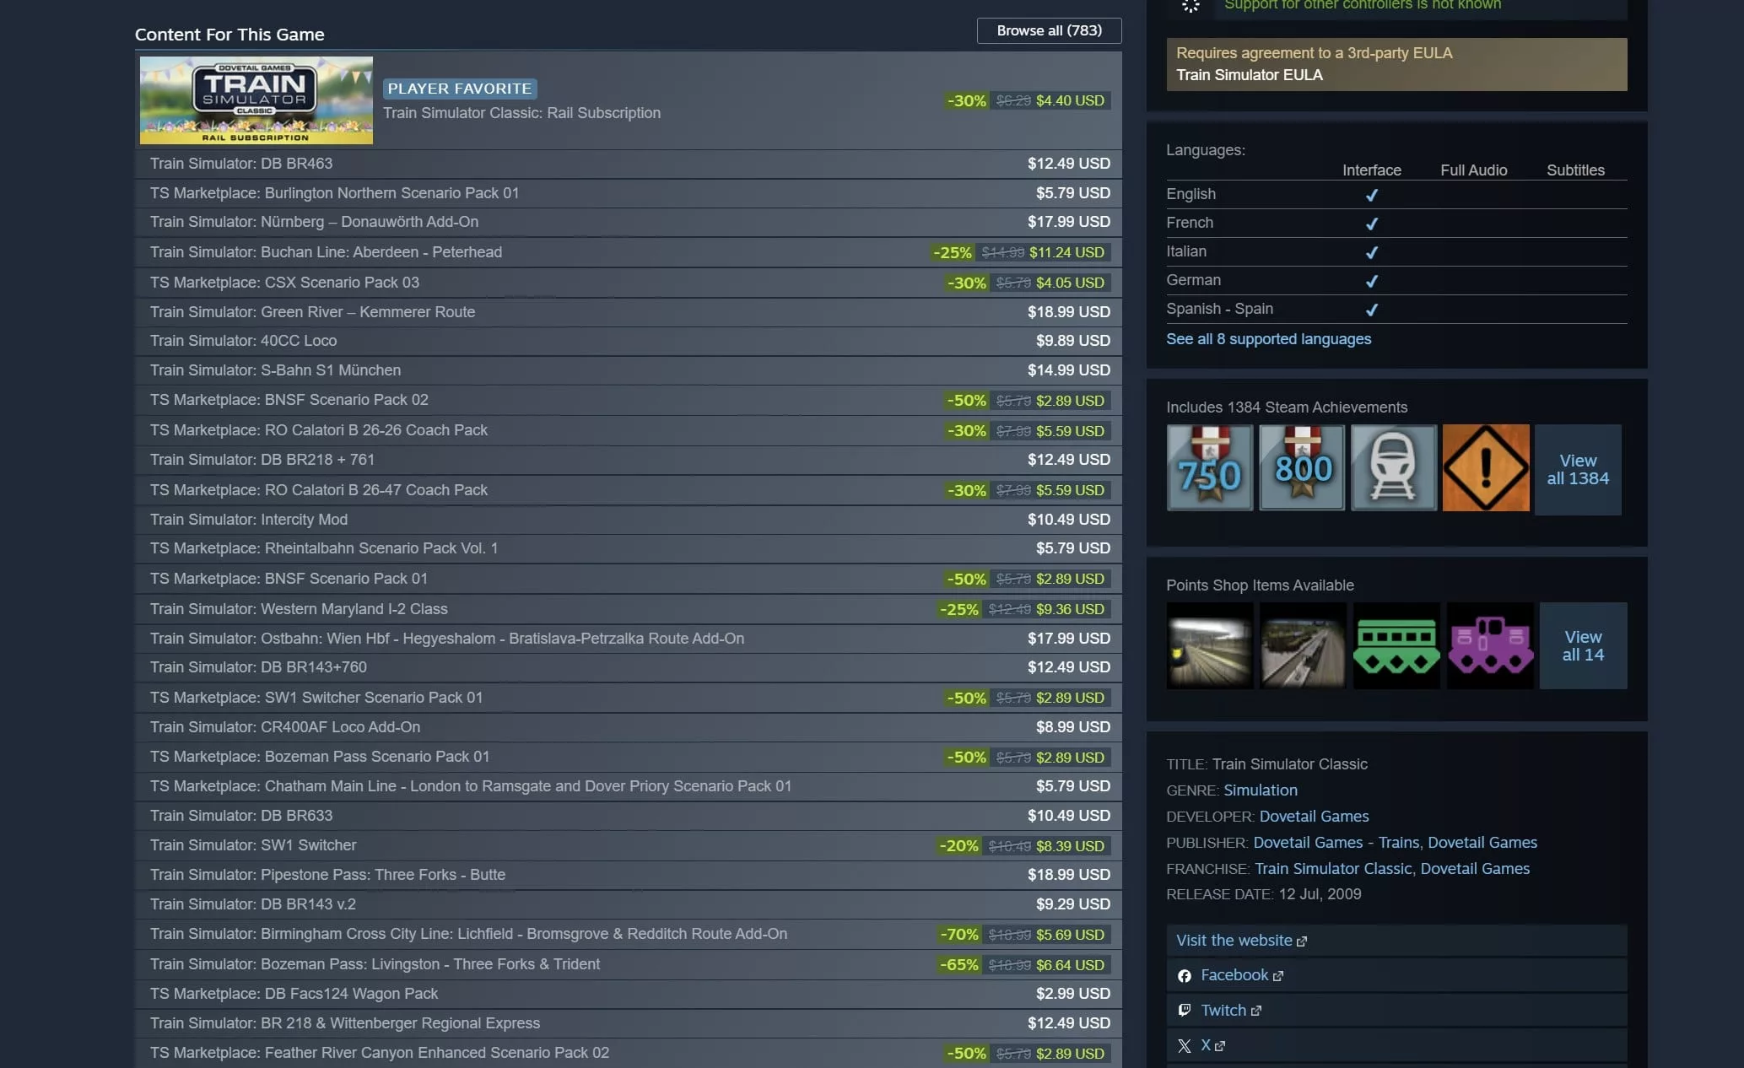This screenshot has height=1068, width=1744.
Task: Click the orange warning sign achievement icon
Action: tap(1486, 468)
